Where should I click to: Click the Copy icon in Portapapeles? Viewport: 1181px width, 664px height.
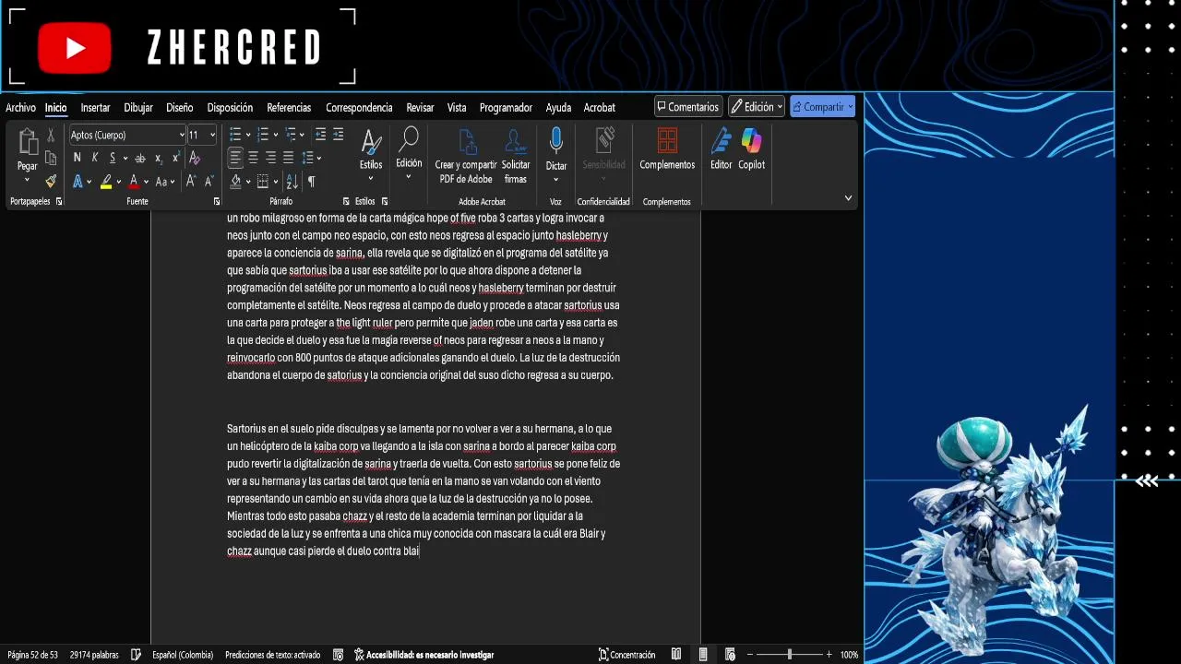pyautogui.click(x=51, y=159)
